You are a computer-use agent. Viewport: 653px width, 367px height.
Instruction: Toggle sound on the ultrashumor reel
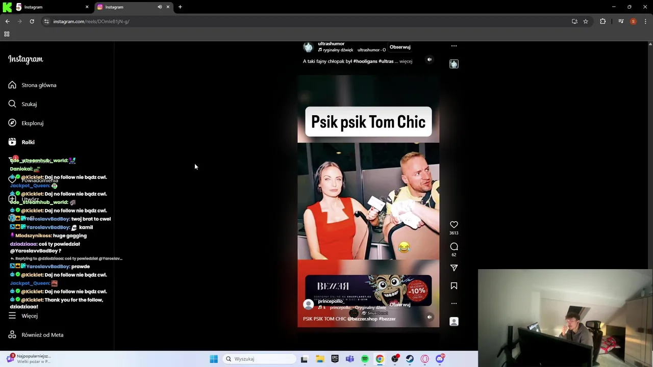[x=430, y=60]
